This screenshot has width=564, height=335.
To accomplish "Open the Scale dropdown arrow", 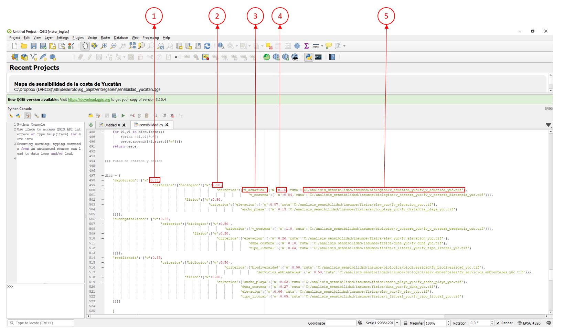I will (x=397, y=323).
